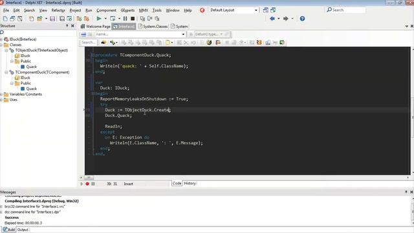The height and width of the screenshot is (233, 414).
Task: Select the History tab below editor
Action: pyautogui.click(x=190, y=183)
